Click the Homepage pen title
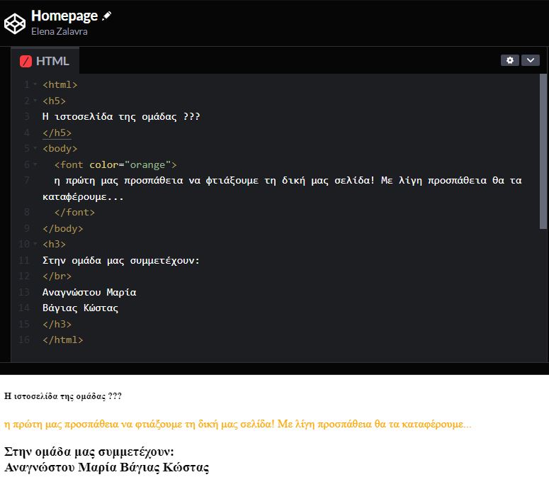 [64, 16]
